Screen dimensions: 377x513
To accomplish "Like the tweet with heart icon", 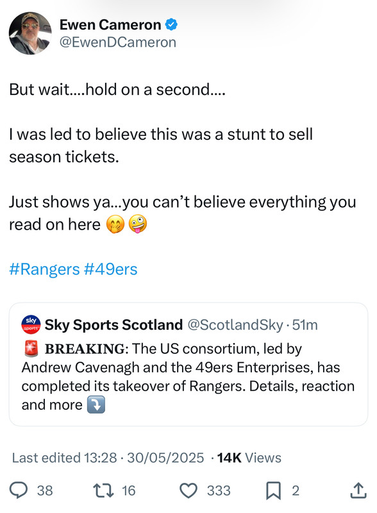I will click(188, 491).
